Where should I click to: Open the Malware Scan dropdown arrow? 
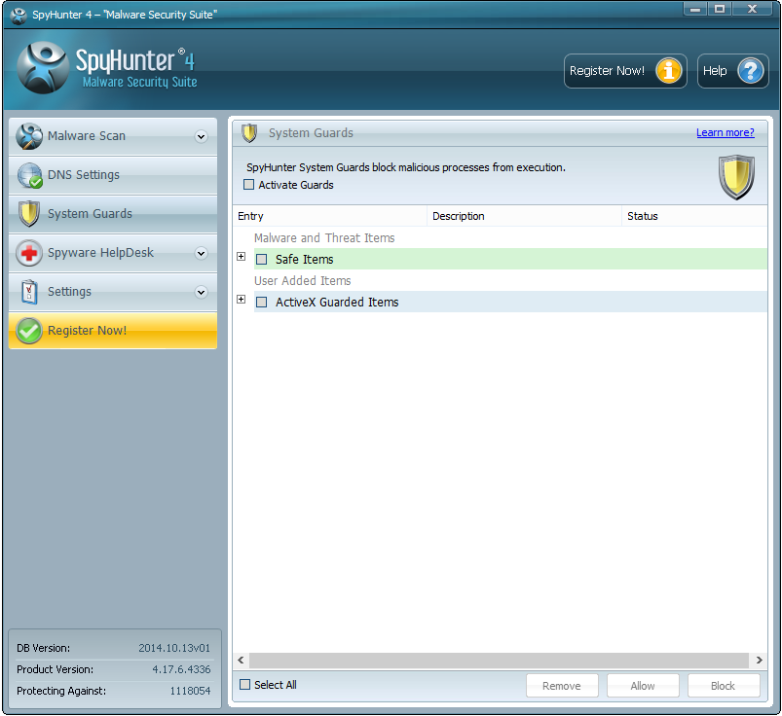tap(201, 136)
